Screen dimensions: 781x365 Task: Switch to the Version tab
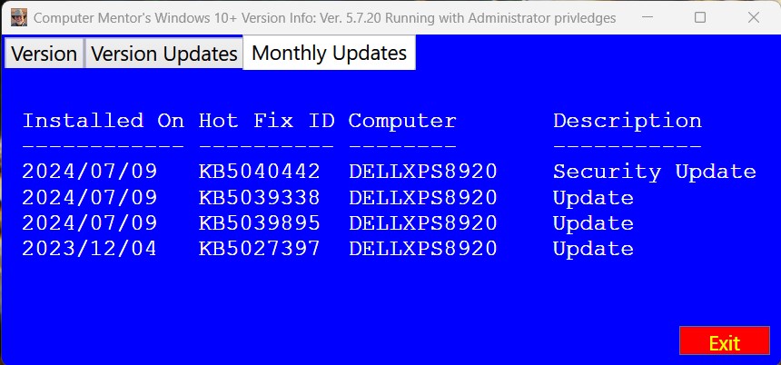coord(44,54)
